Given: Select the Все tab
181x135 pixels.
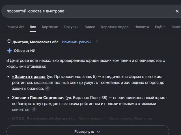Looking at the screenshot, I should [x=33, y=27].
